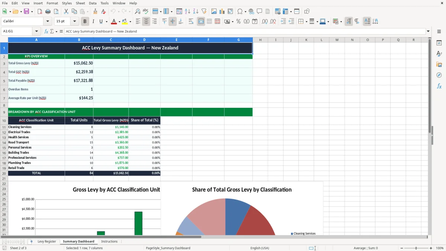Toggle Center Vertically alignment
The height and width of the screenshot is (251, 446).
pos(172,22)
